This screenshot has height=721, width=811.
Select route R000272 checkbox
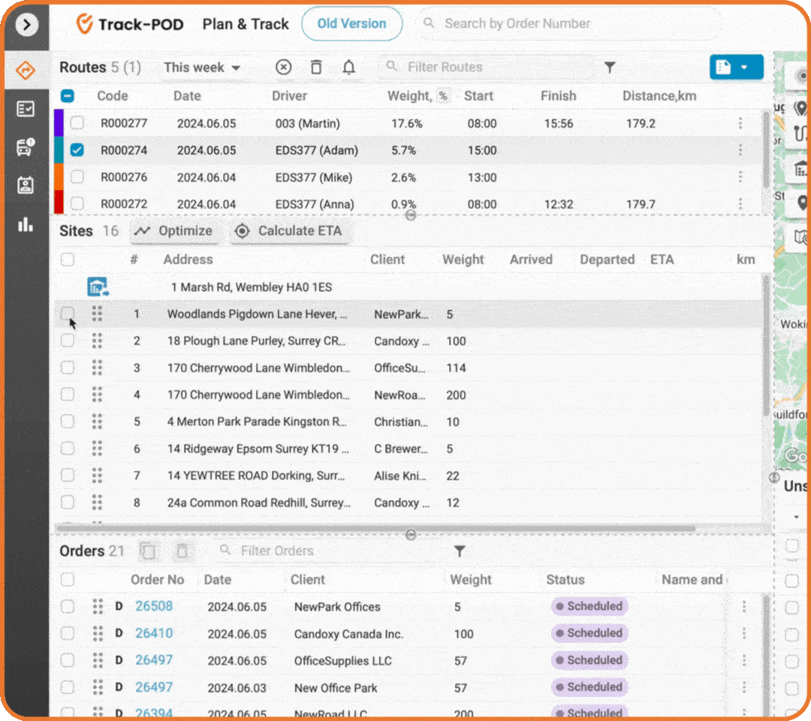tap(77, 204)
